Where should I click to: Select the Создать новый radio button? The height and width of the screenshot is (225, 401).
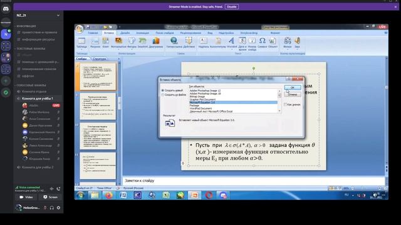(x=163, y=91)
